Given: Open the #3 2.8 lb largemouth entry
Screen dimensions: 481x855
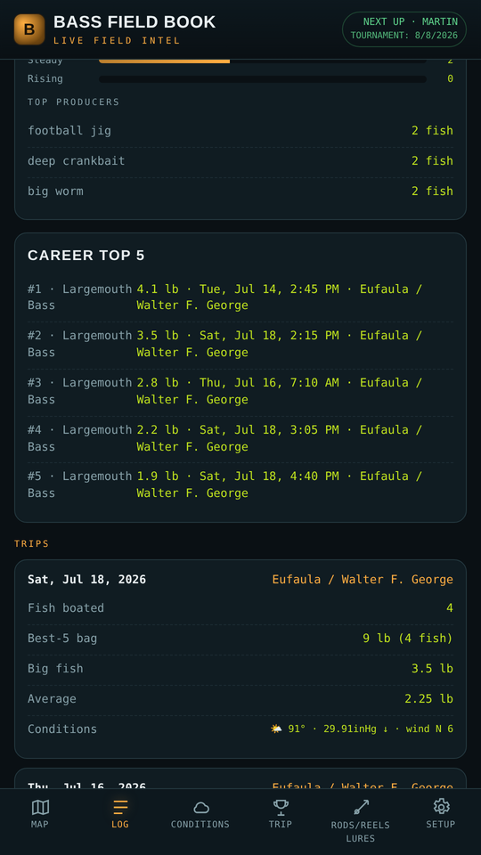Looking at the screenshot, I should 240,391.
